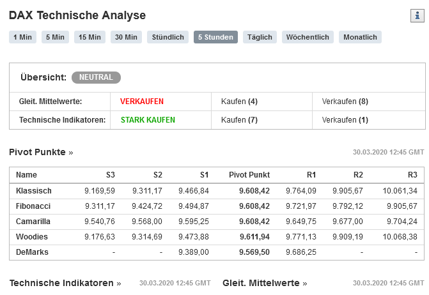Click the Fibonacci row name
The height and width of the screenshot is (295, 429).
coord(33,206)
